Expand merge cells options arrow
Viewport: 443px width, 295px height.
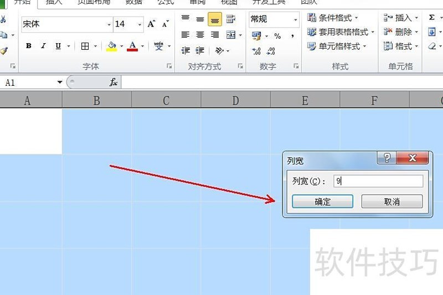coord(240,35)
